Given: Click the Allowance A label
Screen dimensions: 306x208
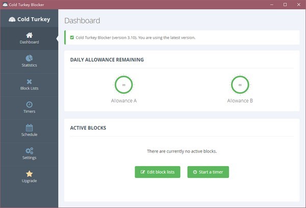Looking at the screenshot, I should (x=124, y=100).
